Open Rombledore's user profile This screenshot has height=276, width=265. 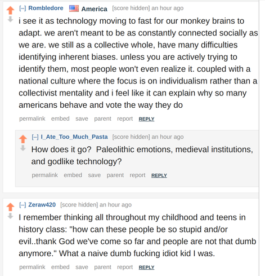point(46,8)
